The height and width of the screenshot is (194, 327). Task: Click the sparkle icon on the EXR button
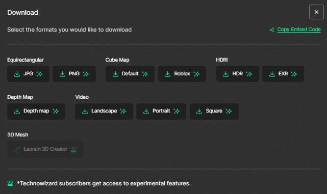pos(294,74)
